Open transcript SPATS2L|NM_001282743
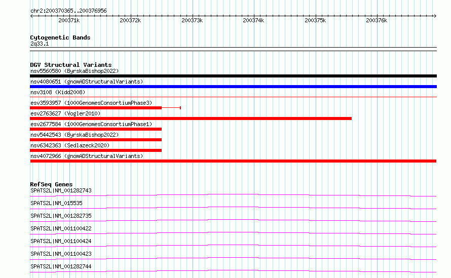Screen dimensions: 451x278 61,190
